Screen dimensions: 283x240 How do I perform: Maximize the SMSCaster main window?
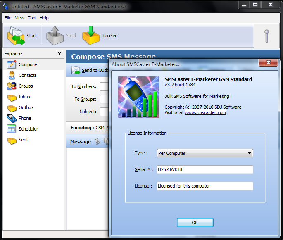click(255, 5)
